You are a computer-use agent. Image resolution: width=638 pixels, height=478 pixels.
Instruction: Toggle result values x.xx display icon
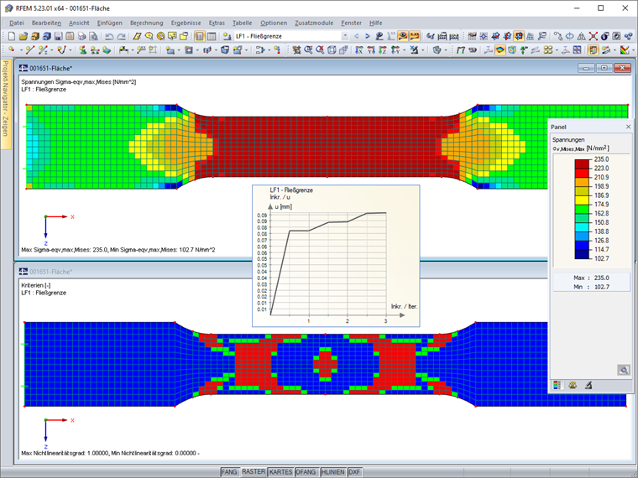[x=415, y=36]
